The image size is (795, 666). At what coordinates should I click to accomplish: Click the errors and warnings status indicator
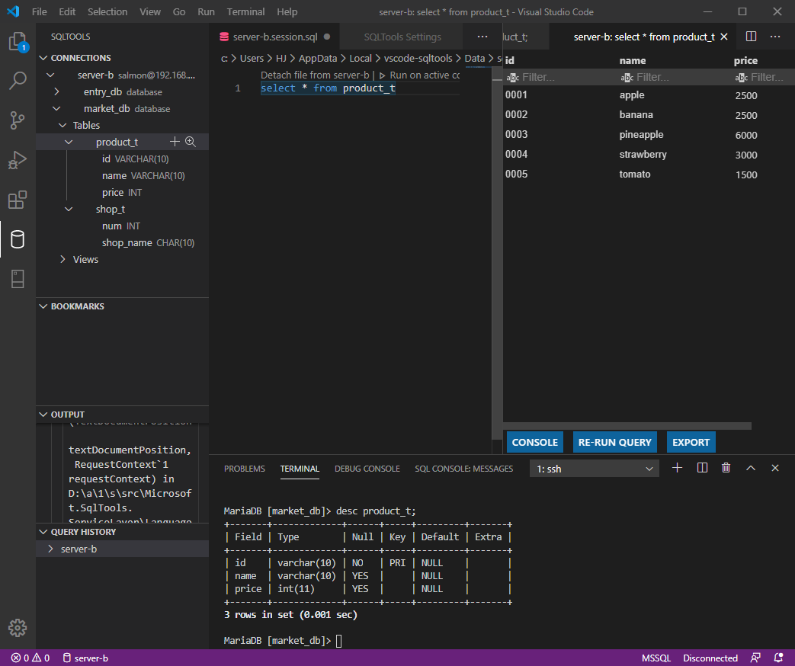click(x=30, y=658)
